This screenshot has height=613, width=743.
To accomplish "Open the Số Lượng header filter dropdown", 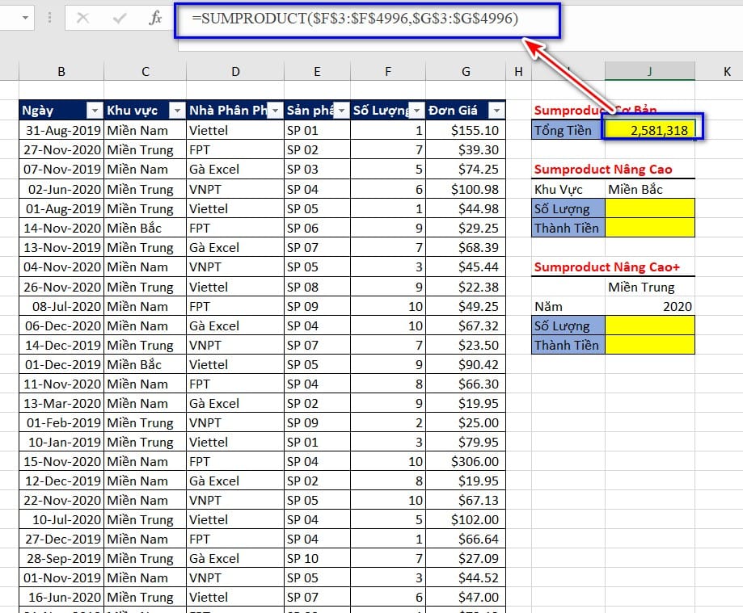I will (416, 111).
